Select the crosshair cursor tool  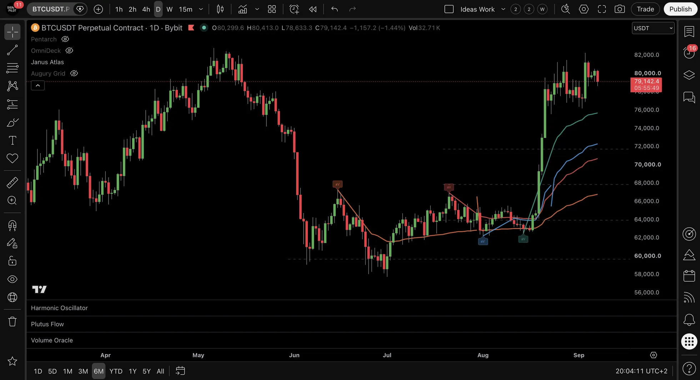click(12, 32)
